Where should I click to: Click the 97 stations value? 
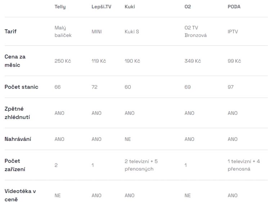pos(230,87)
